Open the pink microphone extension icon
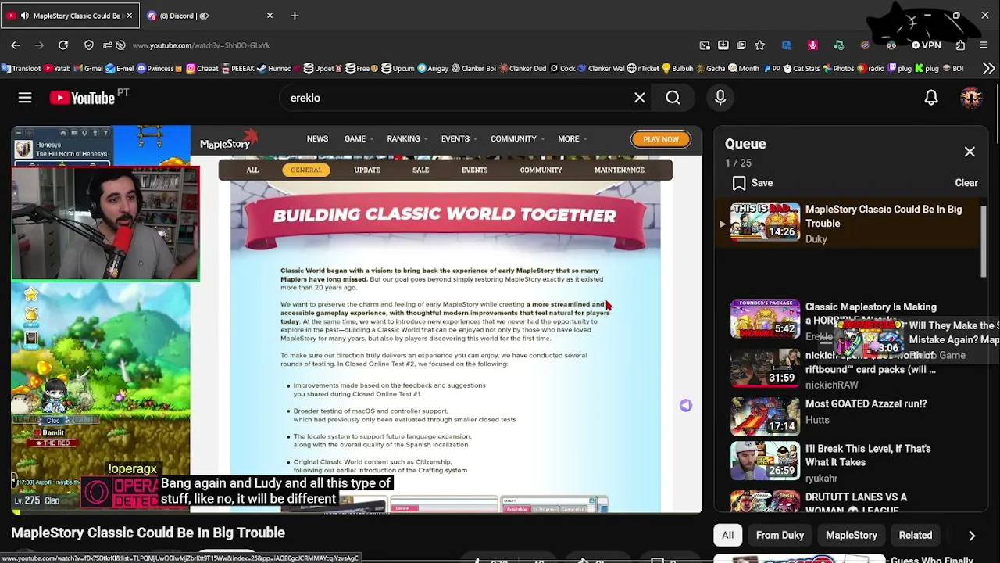 [812, 45]
